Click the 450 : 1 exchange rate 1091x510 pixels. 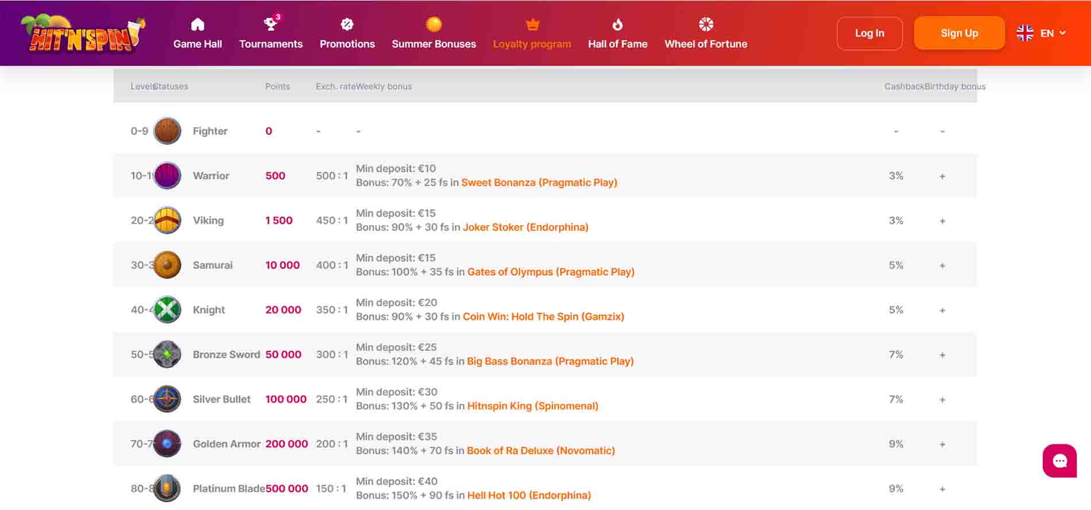point(332,221)
